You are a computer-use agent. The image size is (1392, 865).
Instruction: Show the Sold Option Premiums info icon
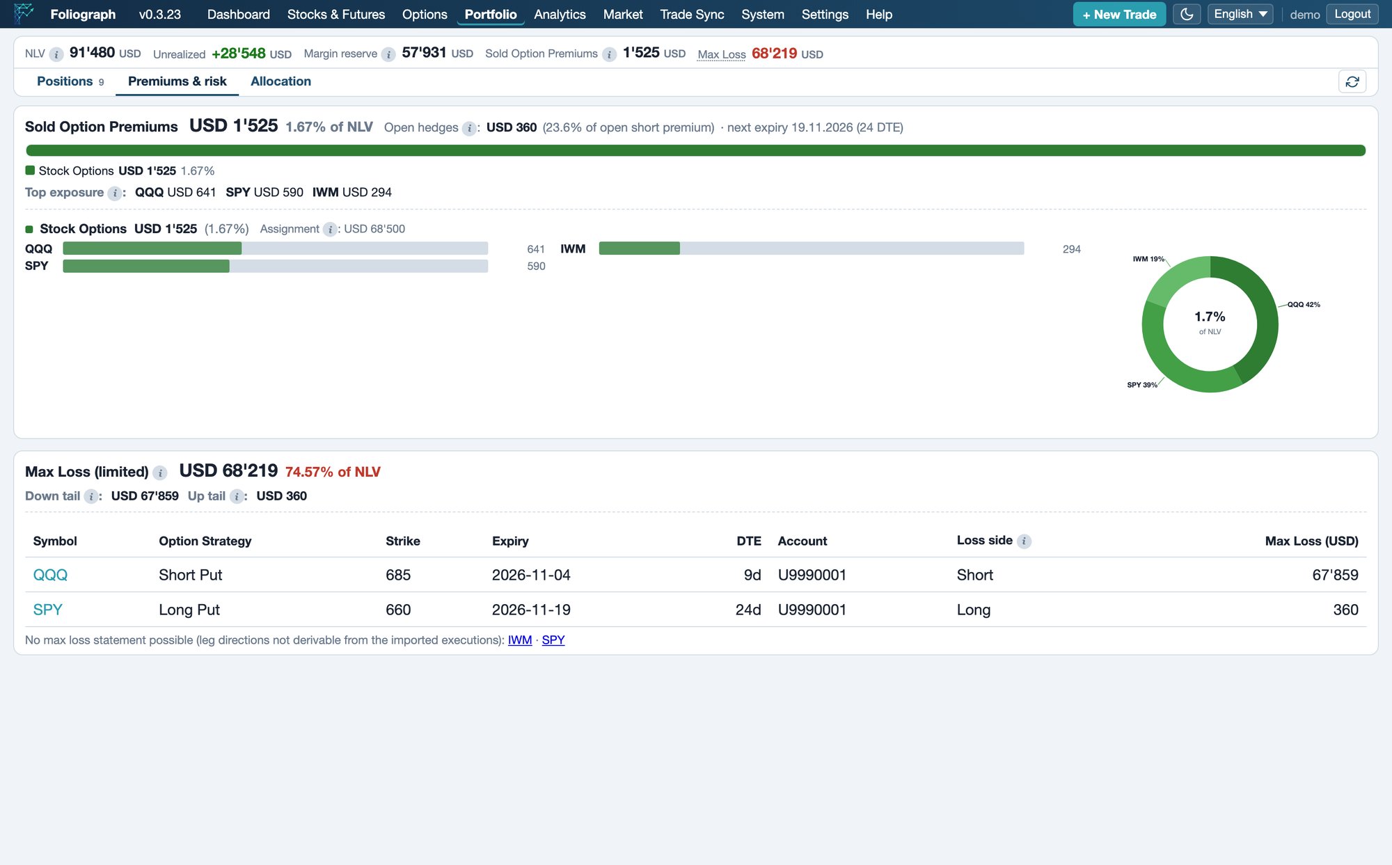coord(609,54)
